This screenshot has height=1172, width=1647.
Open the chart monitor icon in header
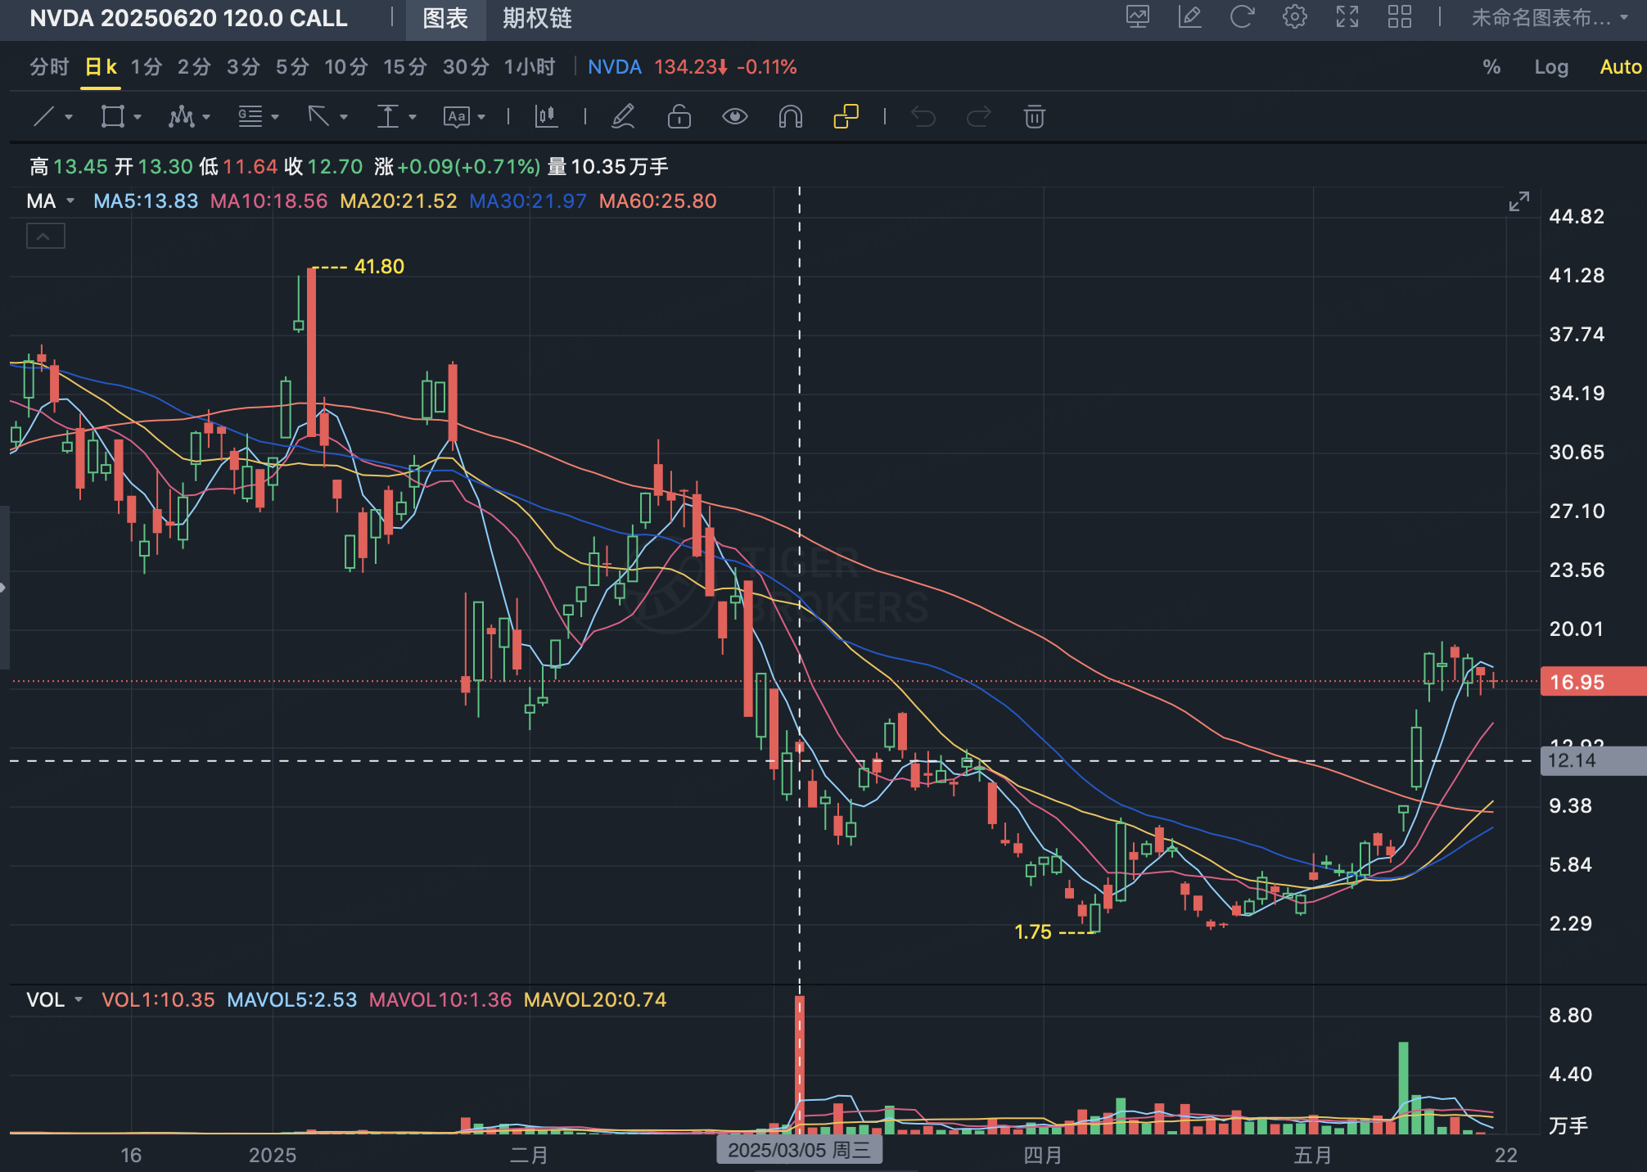(x=1138, y=17)
